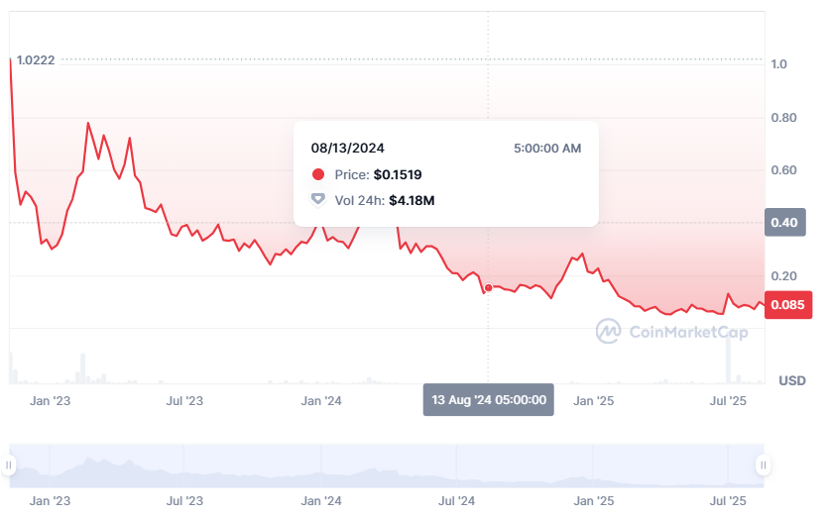
Task: Click the USD currency label
Action: pos(791,380)
